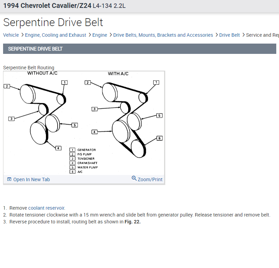Click the 'GENERATOR' legend entry

[86, 150]
